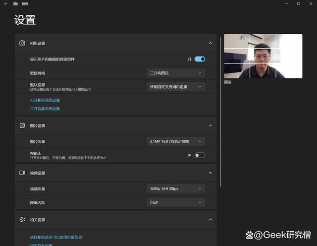Open the 默认设置 dropdown
The height and width of the screenshot is (246, 317).
pos(176,87)
